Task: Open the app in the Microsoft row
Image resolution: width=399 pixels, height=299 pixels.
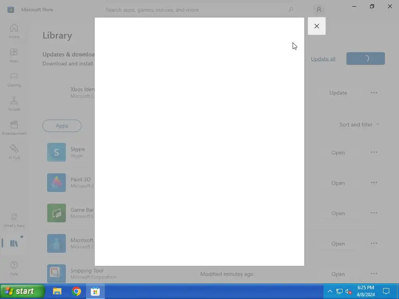Action: [338, 244]
